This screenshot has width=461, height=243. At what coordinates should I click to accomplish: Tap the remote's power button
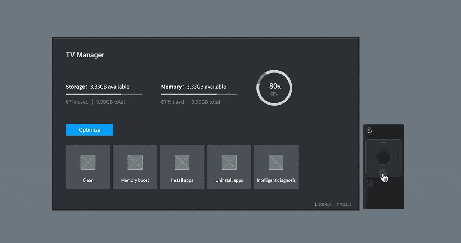[x=370, y=131]
